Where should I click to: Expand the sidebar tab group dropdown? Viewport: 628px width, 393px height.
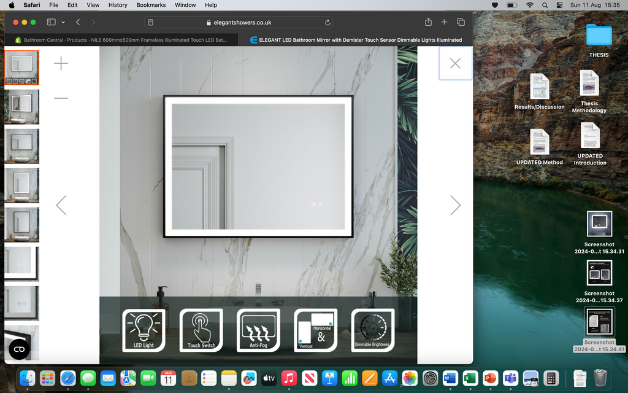click(x=63, y=22)
